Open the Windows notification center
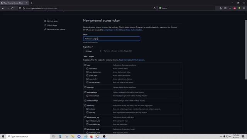Image resolution: width=247 pixels, height=139 pixels. click(243, 136)
